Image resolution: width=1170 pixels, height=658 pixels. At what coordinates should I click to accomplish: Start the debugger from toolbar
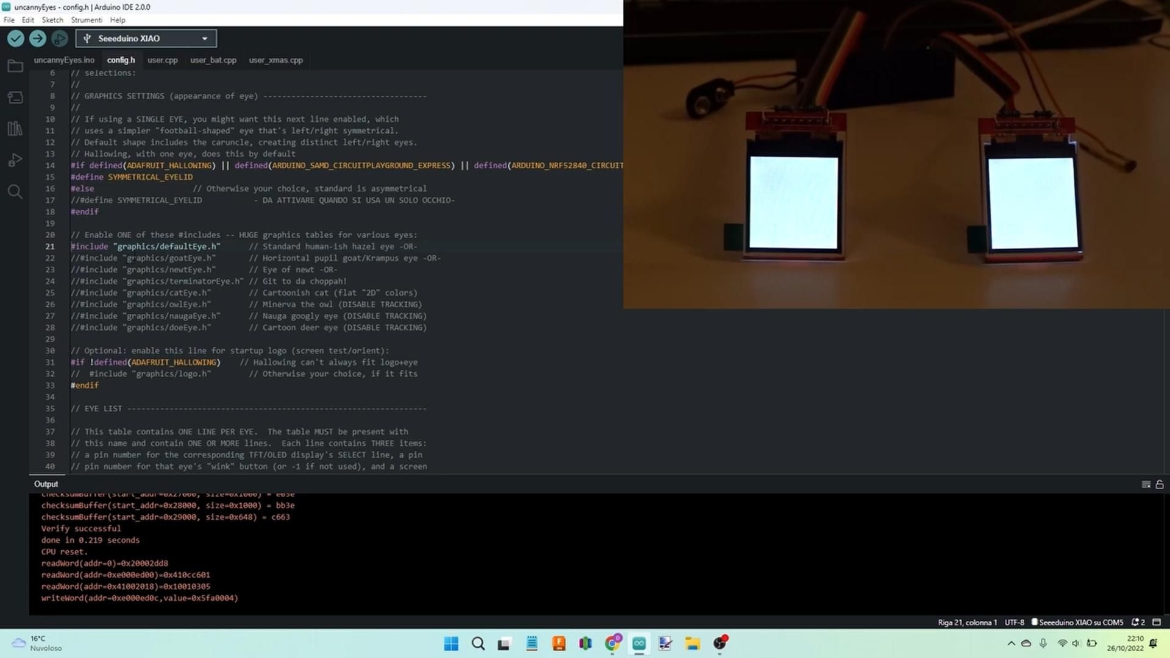59,38
